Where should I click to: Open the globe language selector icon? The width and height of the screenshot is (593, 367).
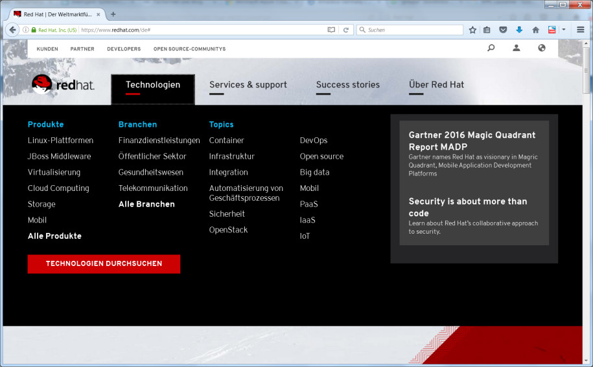point(542,48)
